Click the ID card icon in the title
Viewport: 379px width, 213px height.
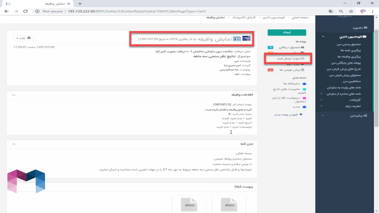pyautogui.click(x=237, y=39)
